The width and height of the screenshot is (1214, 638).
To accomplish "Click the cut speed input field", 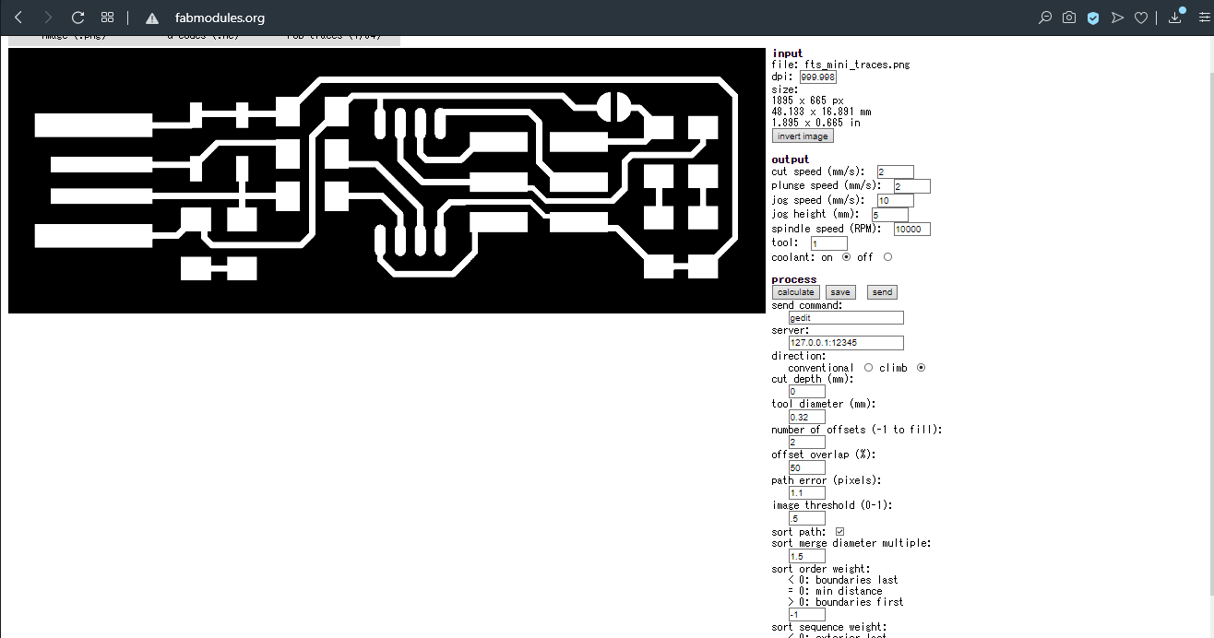I will tap(895, 172).
